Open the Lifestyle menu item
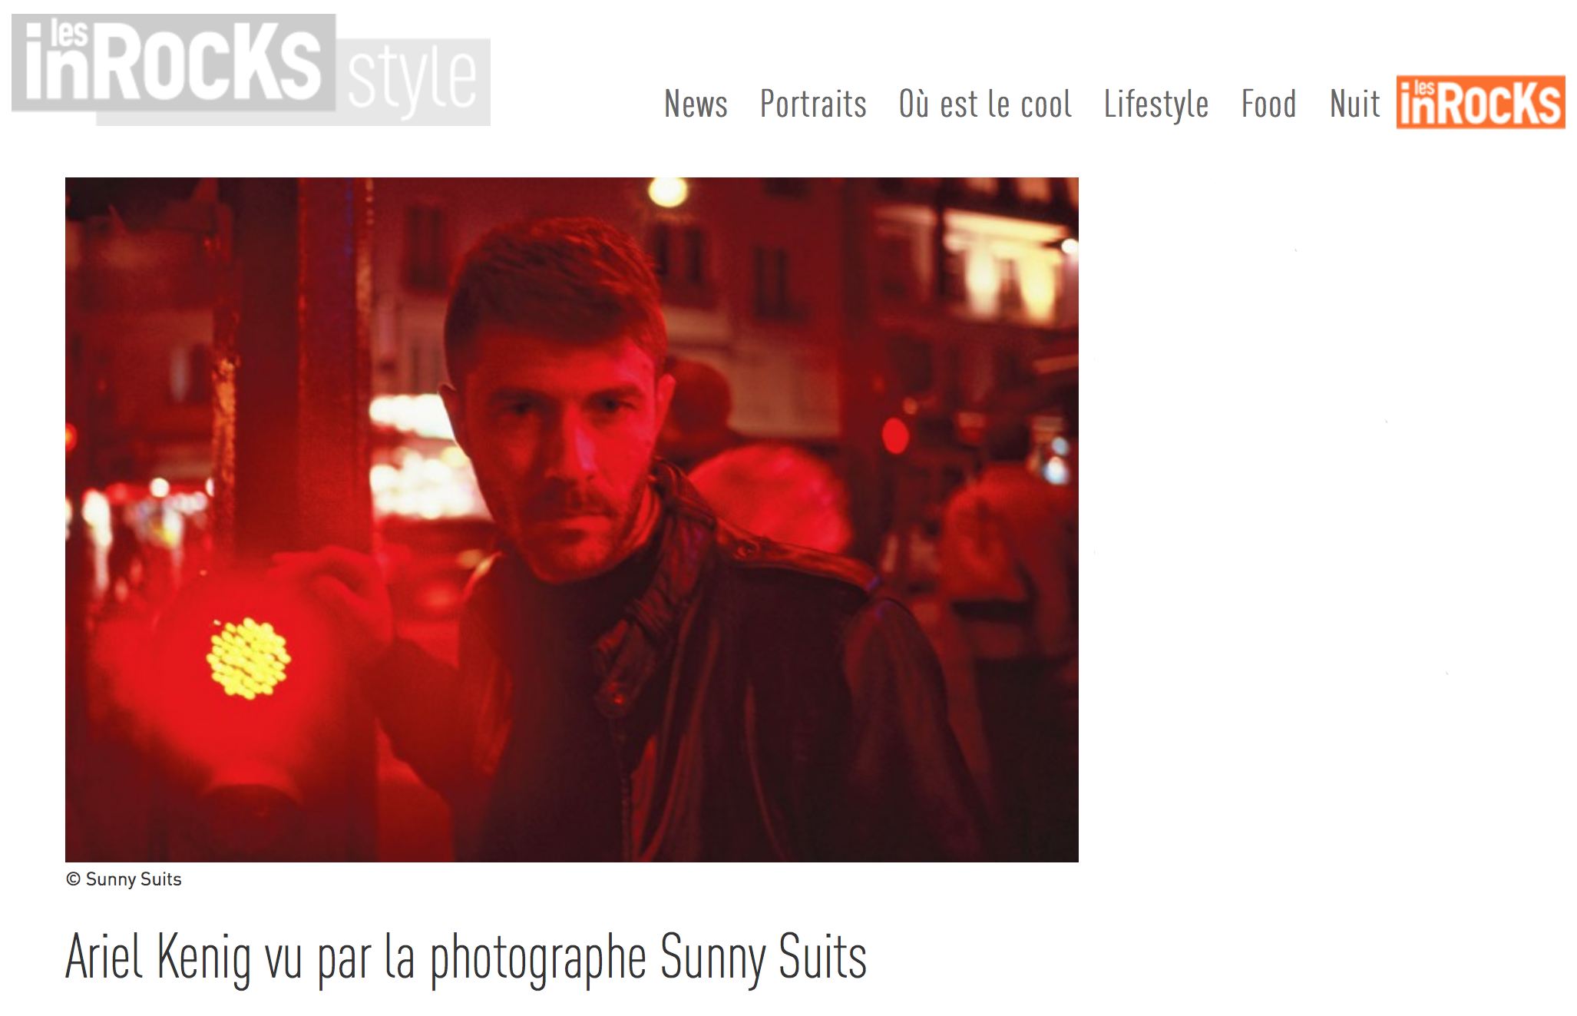The image size is (1577, 1016). (x=1156, y=105)
